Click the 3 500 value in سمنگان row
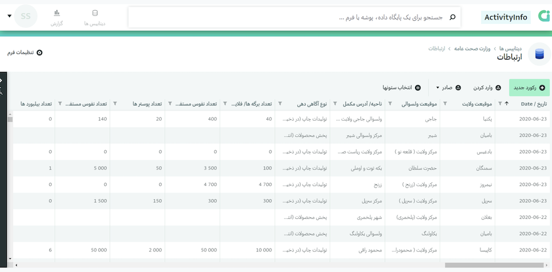 192,168
